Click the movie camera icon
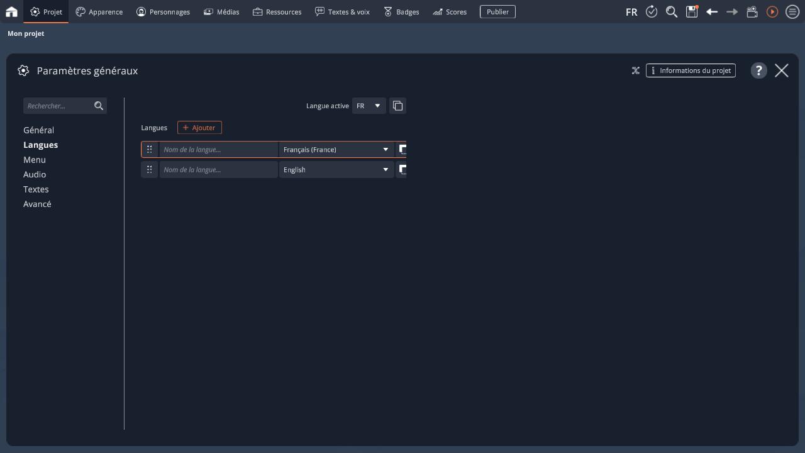 pyautogui.click(x=752, y=11)
